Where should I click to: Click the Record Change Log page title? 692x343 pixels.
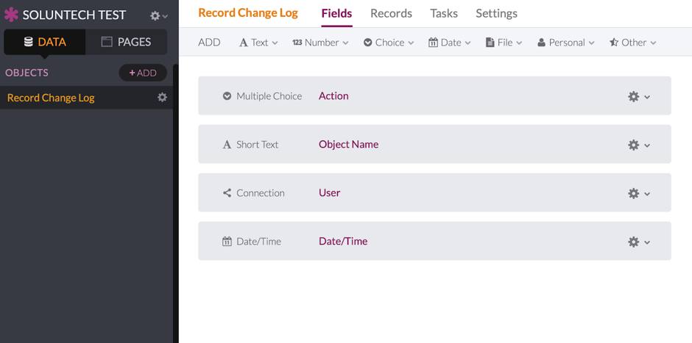248,12
